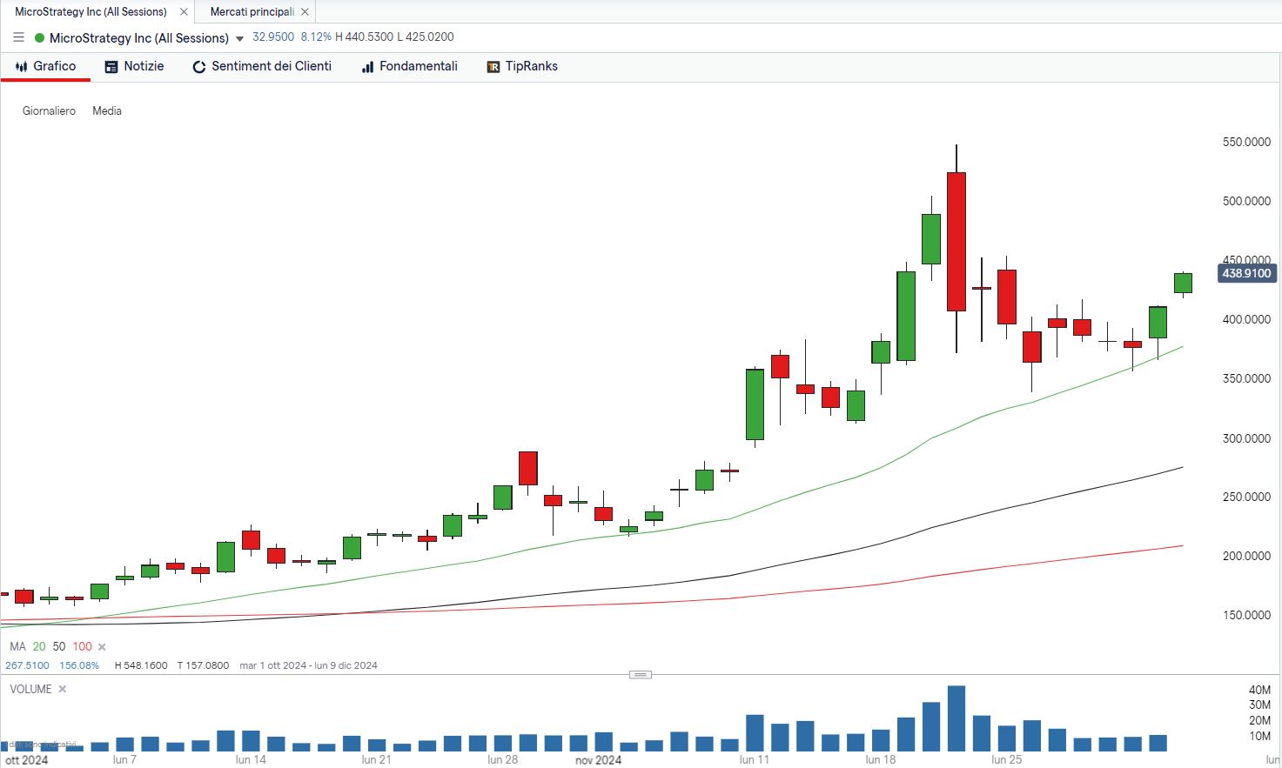Click the MA indicator name

(x=17, y=647)
